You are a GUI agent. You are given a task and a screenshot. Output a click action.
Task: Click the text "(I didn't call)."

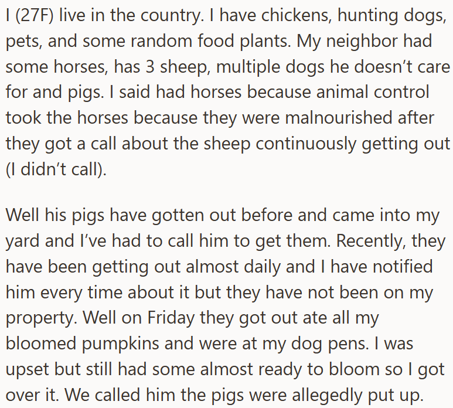point(56,168)
